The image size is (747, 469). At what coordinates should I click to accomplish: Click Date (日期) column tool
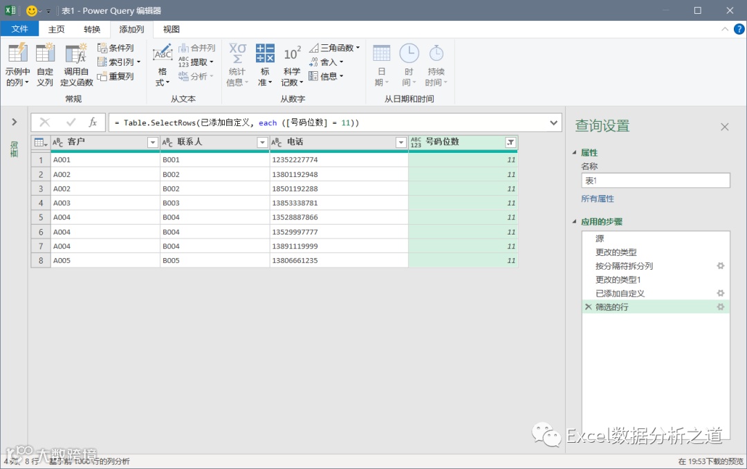click(x=381, y=64)
